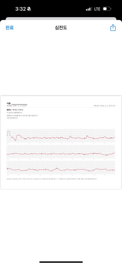Tap the 심전도 title in the header
This screenshot has width=122, height=265.
pos(61,28)
